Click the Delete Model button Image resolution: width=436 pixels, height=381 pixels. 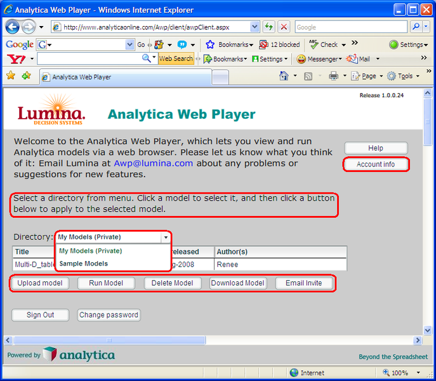(x=173, y=283)
